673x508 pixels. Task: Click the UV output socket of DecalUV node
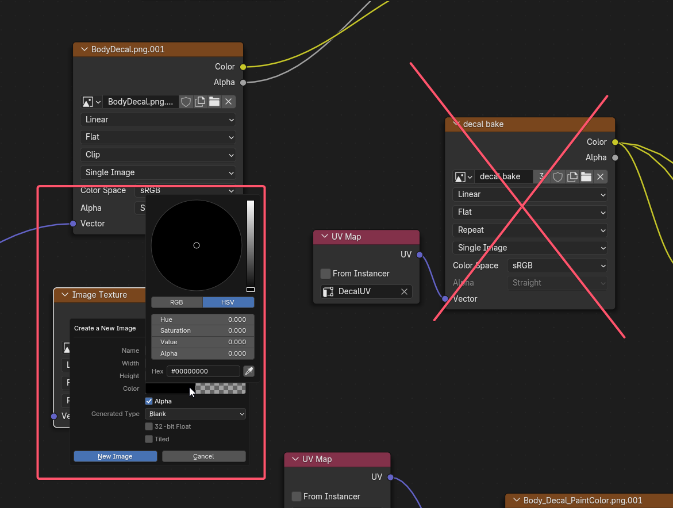pyautogui.click(x=420, y=255)
